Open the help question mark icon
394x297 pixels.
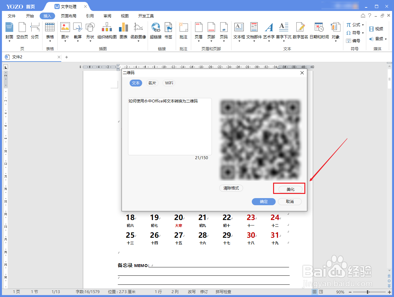369,15
